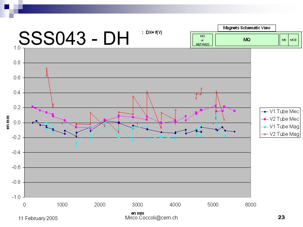Click the lowest cyan V1 Tube Mag point
Viewport: 303px width, 227px height.
[x=76, y=146]
